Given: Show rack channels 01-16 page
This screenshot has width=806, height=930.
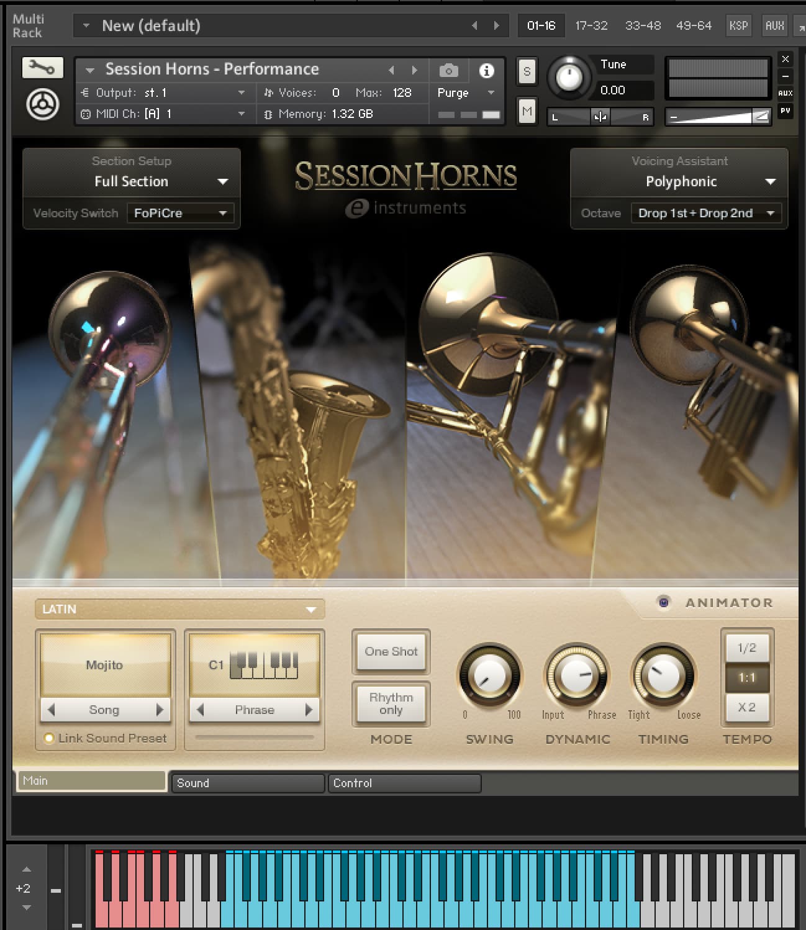Looking at the screenshot, I should 541,25.
